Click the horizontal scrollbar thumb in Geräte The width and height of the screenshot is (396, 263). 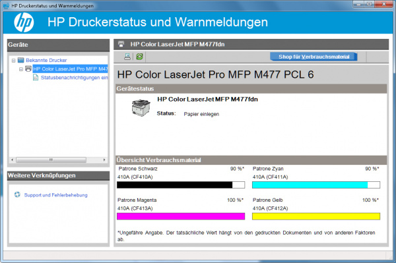(x=51, y=160)
